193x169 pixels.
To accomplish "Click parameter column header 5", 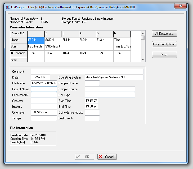I will (105, 34).
